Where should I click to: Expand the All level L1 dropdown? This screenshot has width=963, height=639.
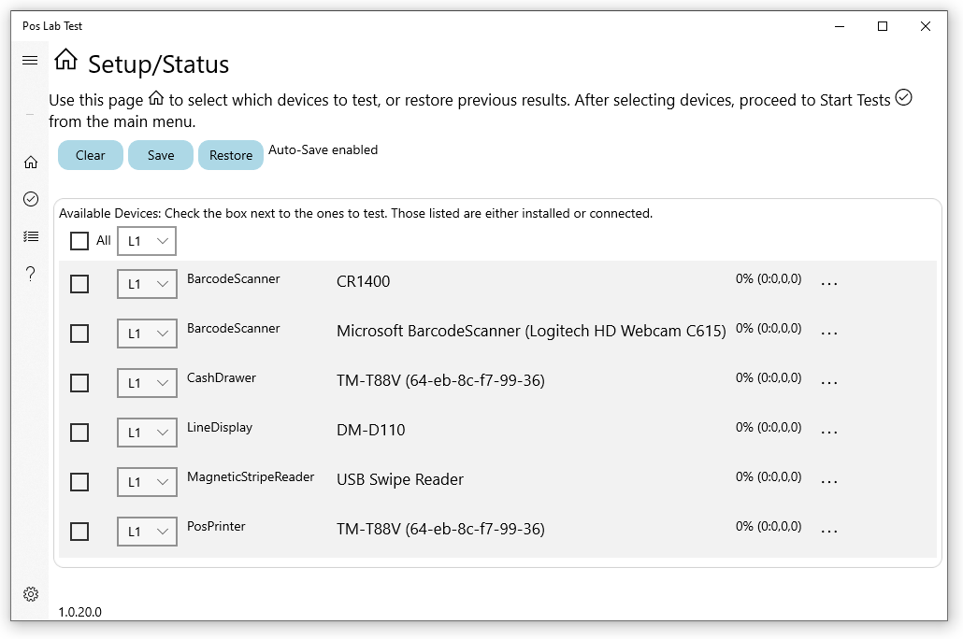(147, 241)
